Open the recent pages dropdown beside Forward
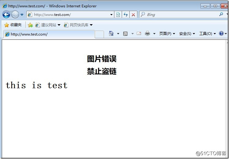The height and width of the screenshot is (159, 229). pos(22,15)
